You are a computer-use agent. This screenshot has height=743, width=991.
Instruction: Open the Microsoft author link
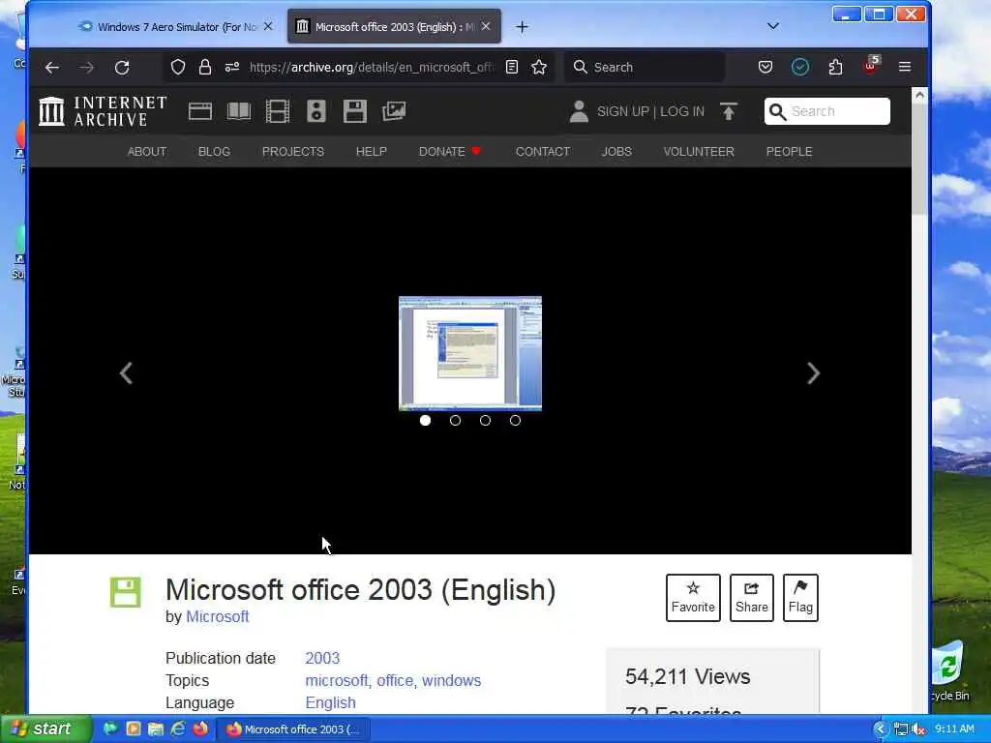[218, 616]
